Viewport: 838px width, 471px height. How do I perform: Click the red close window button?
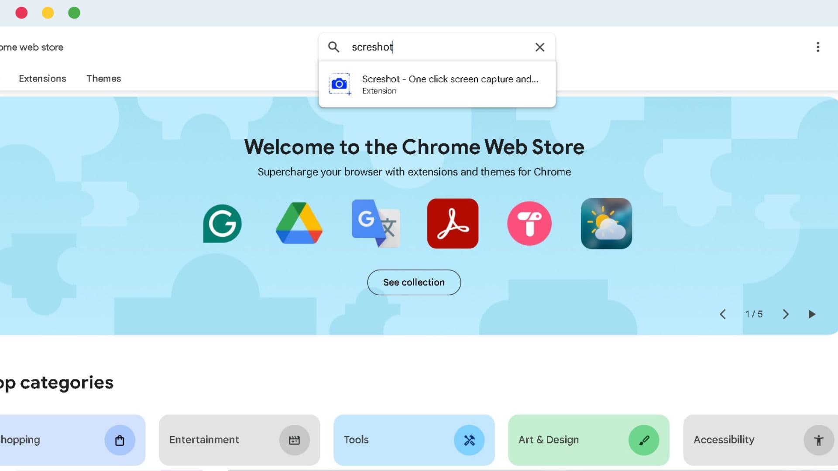pos(21,13)
